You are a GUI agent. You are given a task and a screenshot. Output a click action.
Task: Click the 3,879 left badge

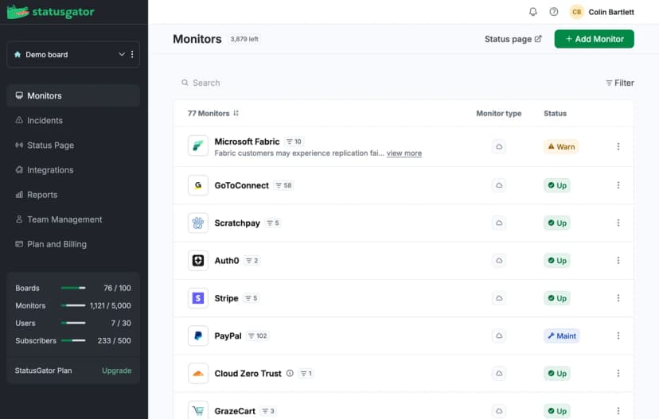tap(244, 39)
